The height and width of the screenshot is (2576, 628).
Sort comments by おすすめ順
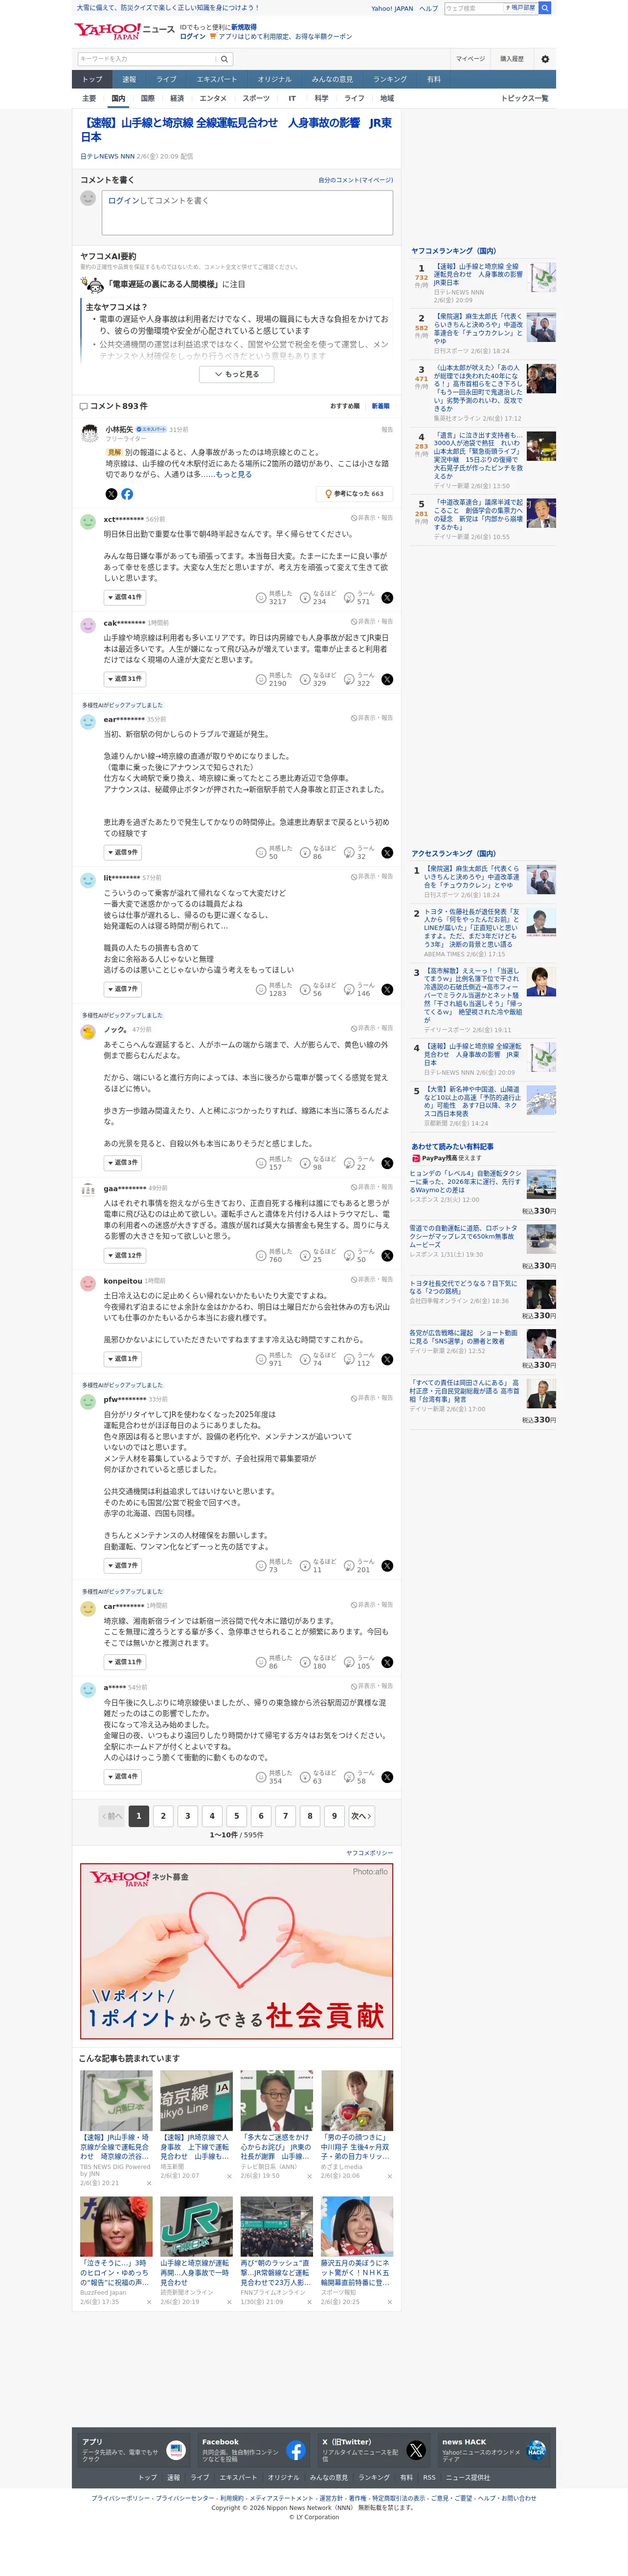[x=345, y=406]
